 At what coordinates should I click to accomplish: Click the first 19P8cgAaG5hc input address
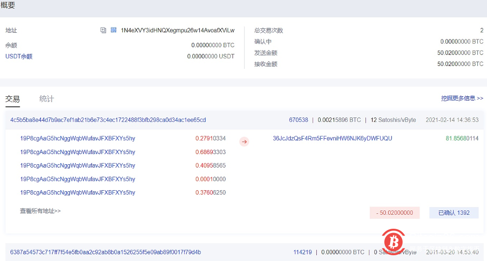78,139
